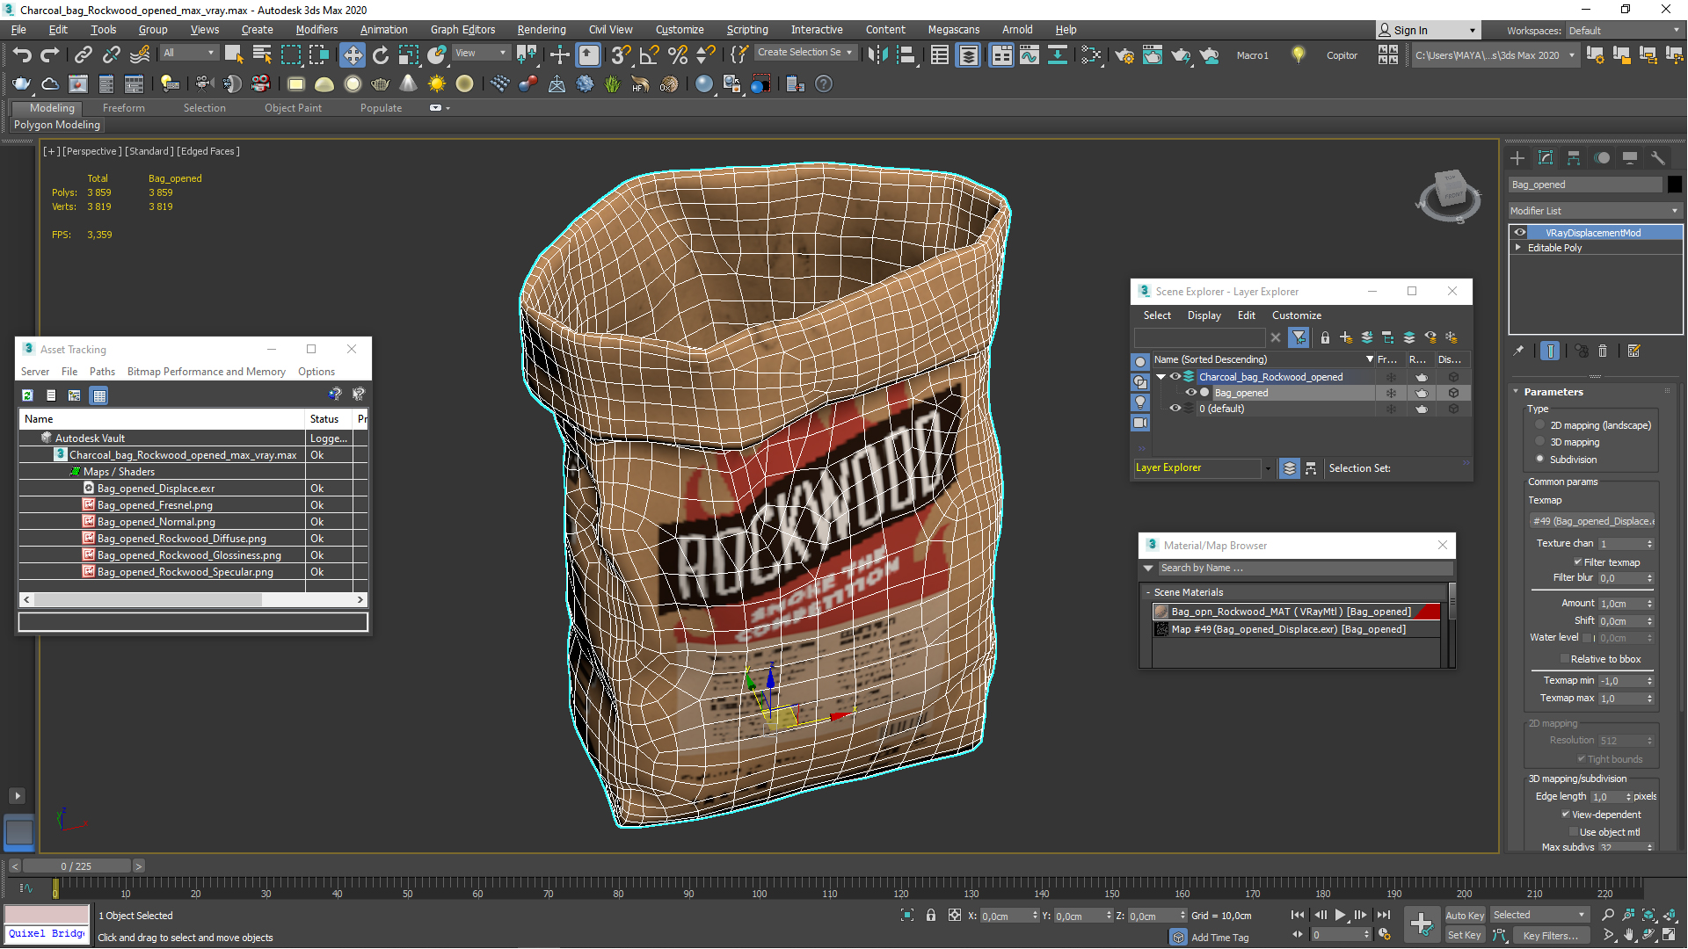
Task: Click the light bulb icon in toolbar
Action: [x=1299, y=54]
